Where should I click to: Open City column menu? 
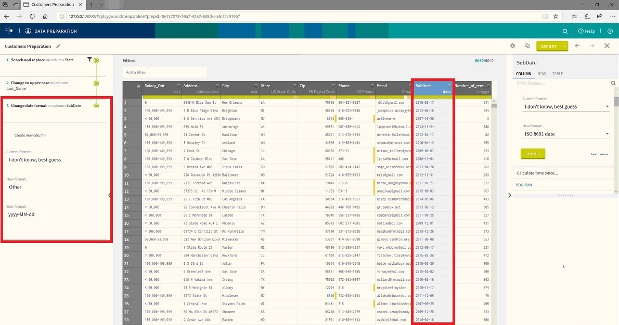click(256, 86)
